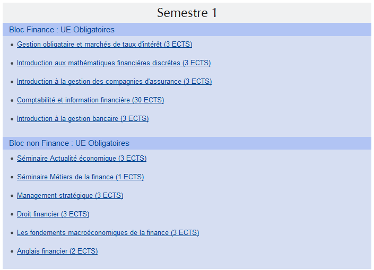Click the Semestre 1 heading
Screen dimensions: 374x270
[x=187, y=13]
